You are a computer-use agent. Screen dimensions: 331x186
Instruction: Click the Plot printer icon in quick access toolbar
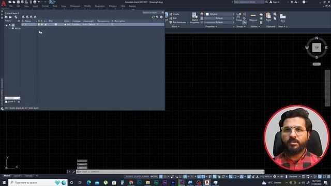pyautogui.click(x=35, y=2)
